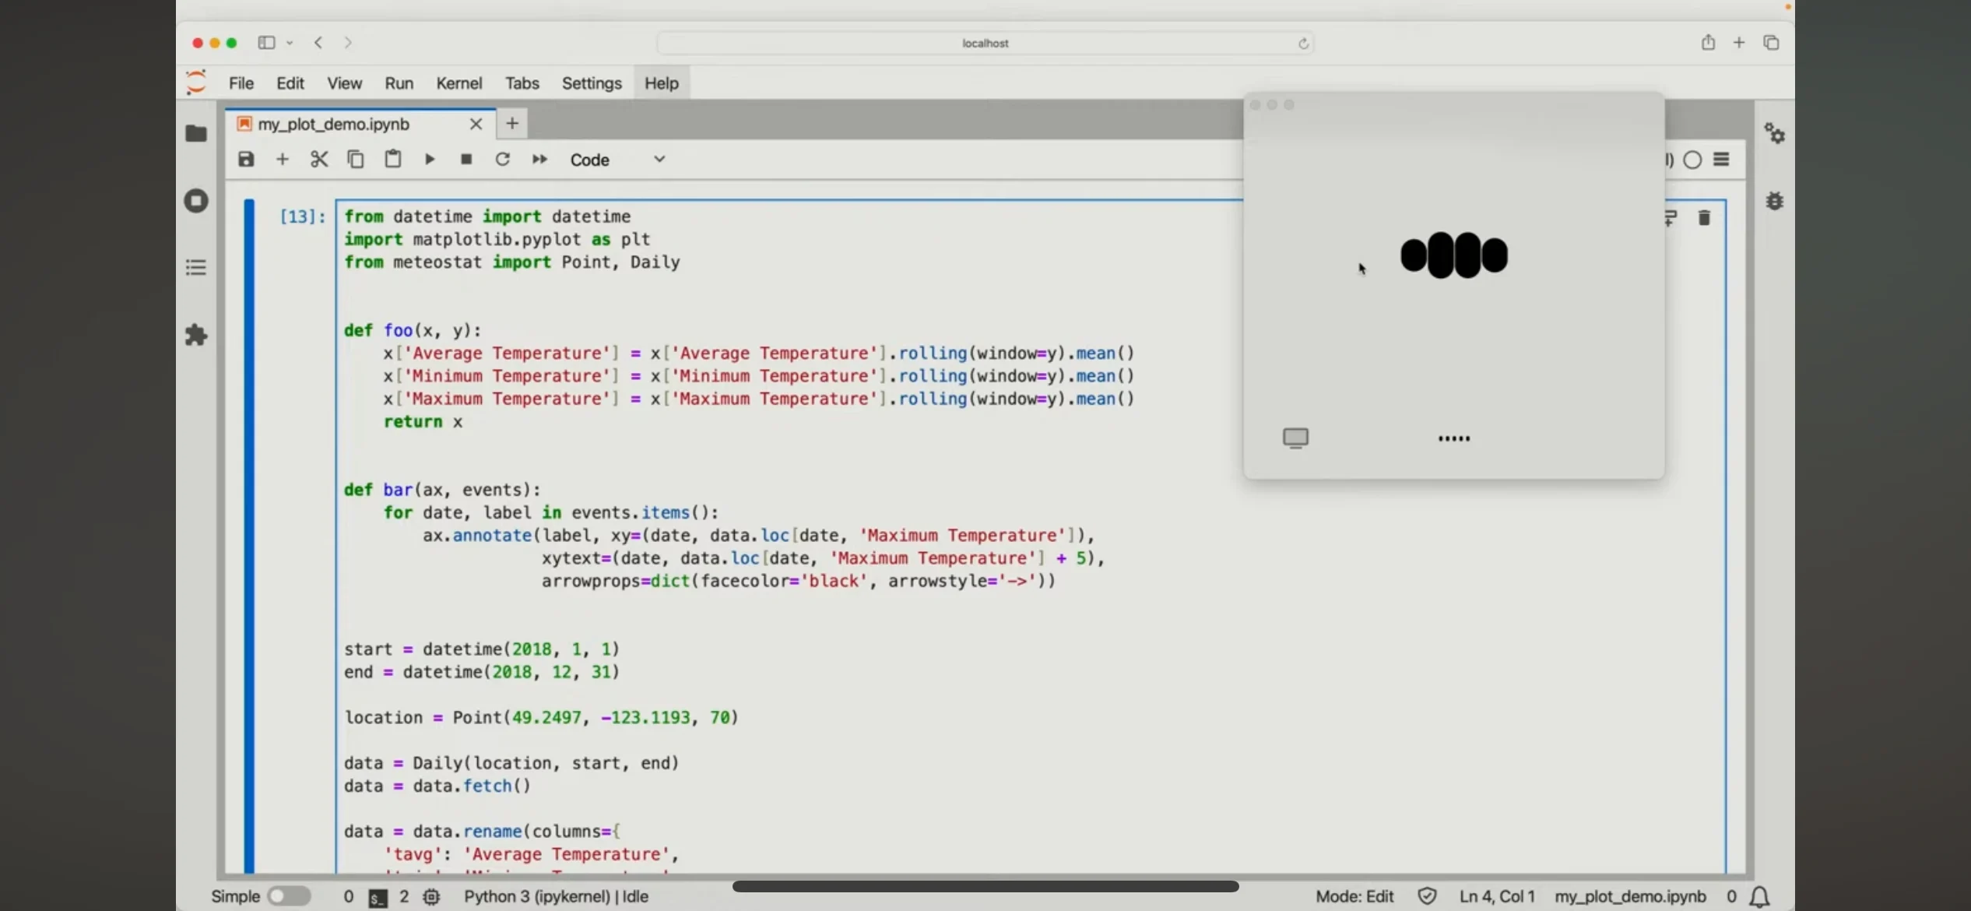Click the horizontal scrollbar at the bottom
The height and width of the screenshot is (911, 1971).
click(985, 886)
